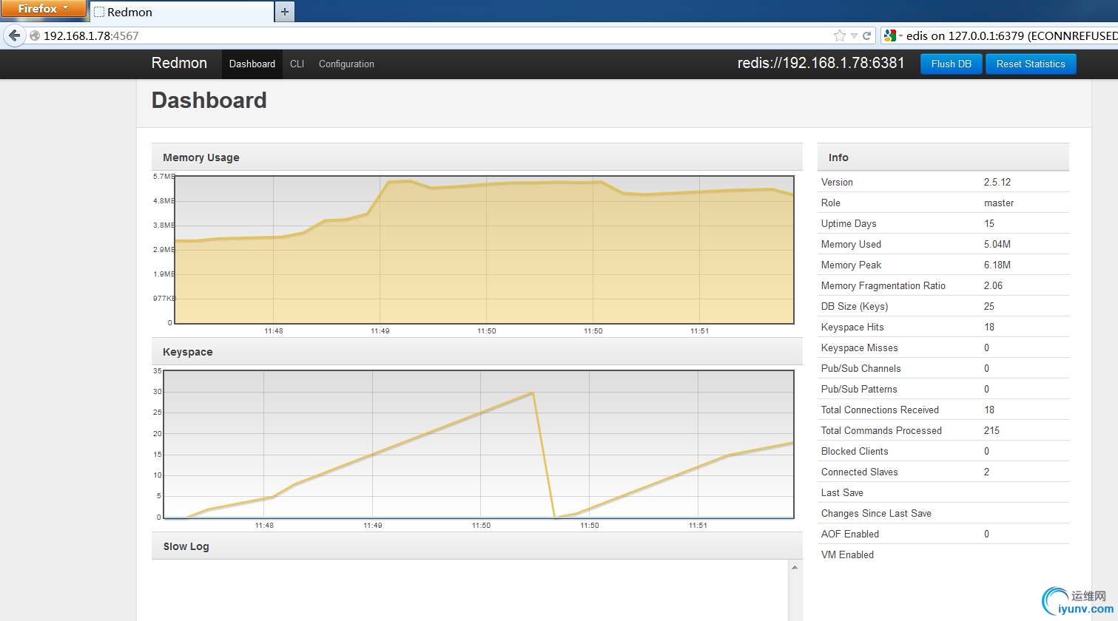
Task: Click the 11:51 time label under Keyspace chart
Action: click(x=698, y=526)
